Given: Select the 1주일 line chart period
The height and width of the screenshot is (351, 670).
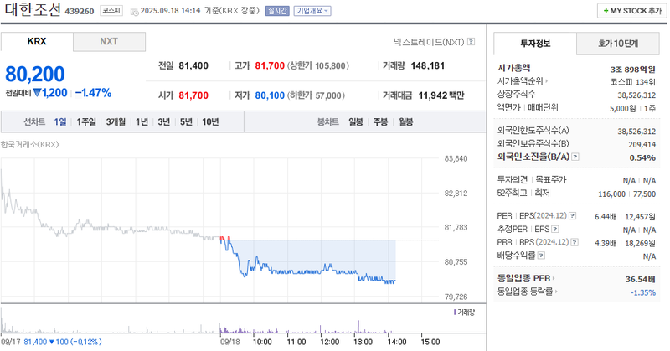Looking at the screenshot, I should point(86,121).
